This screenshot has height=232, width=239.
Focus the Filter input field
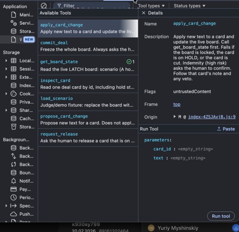91,6
